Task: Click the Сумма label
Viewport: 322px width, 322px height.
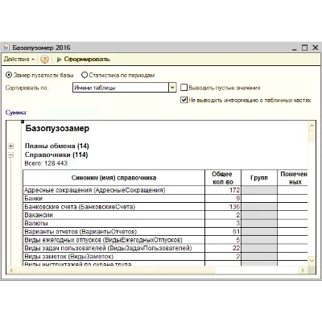Action: [x=16, y=113]
